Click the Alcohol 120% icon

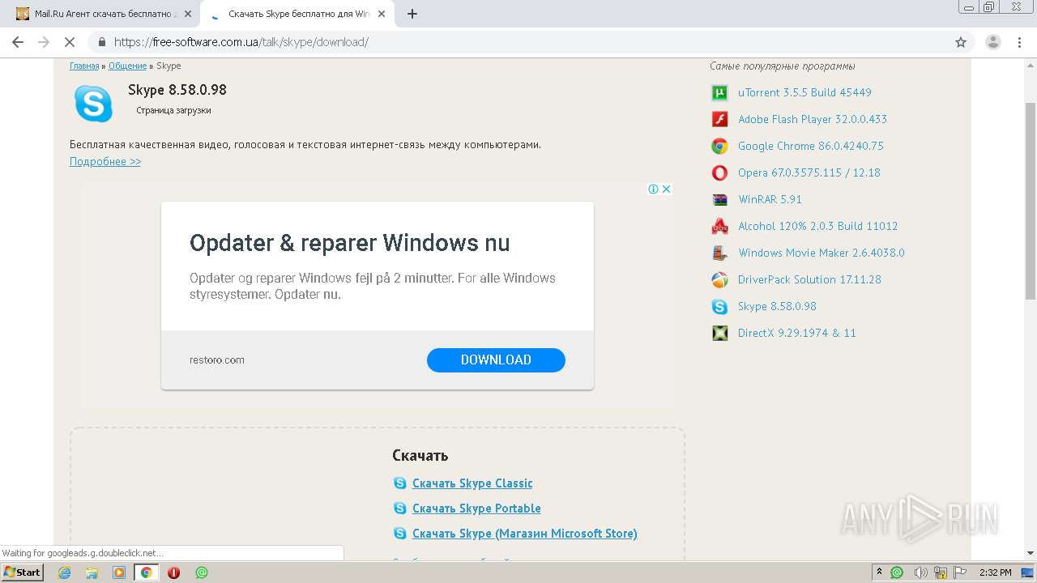pyautogui.click(x=719, y=226)
